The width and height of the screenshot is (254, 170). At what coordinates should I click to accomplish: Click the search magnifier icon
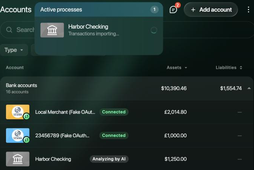click(x=9, y=30)
